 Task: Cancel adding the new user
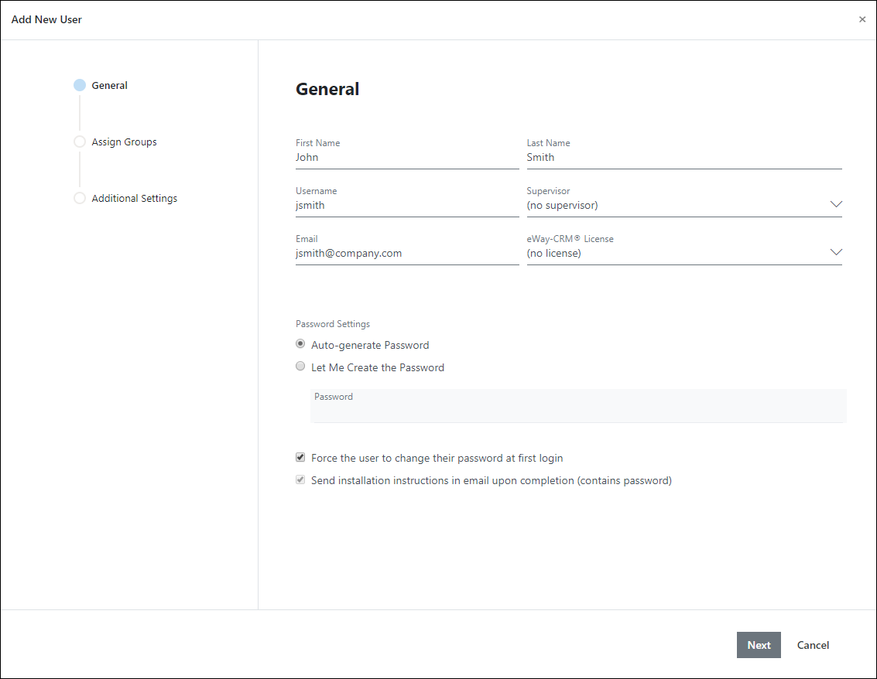(x=813, y=645)
